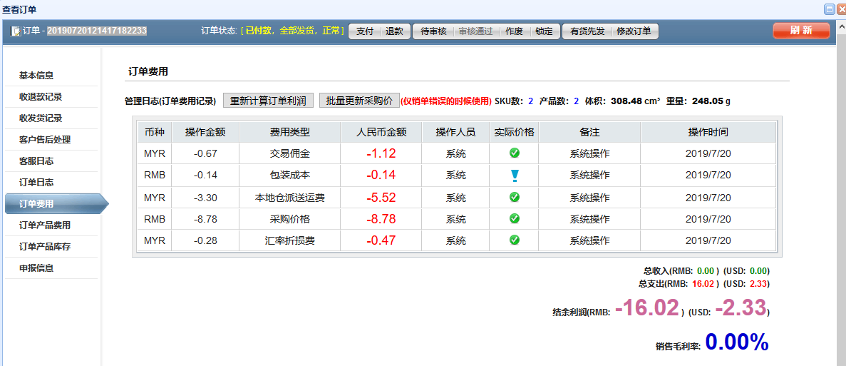Screen dimensions: 846x366
Task: Set order to 待审核
Action: tap(434, 31)
